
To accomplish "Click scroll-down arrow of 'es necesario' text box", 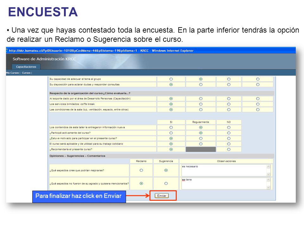I will coord(269,174).
